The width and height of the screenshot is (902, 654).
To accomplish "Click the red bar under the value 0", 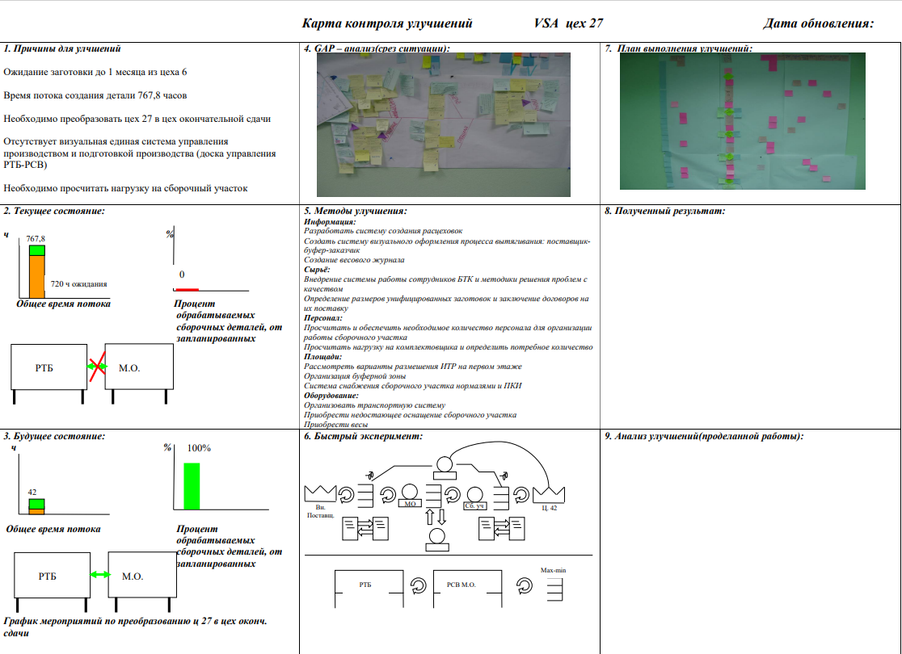I will (x=186, y=290).
